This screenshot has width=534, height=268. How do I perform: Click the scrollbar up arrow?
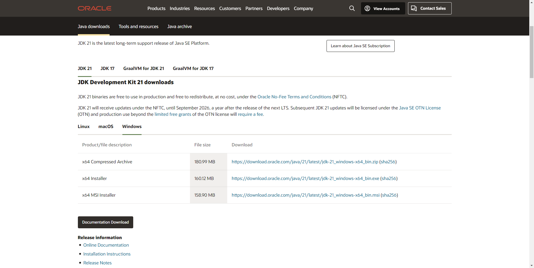click(531, 2)
